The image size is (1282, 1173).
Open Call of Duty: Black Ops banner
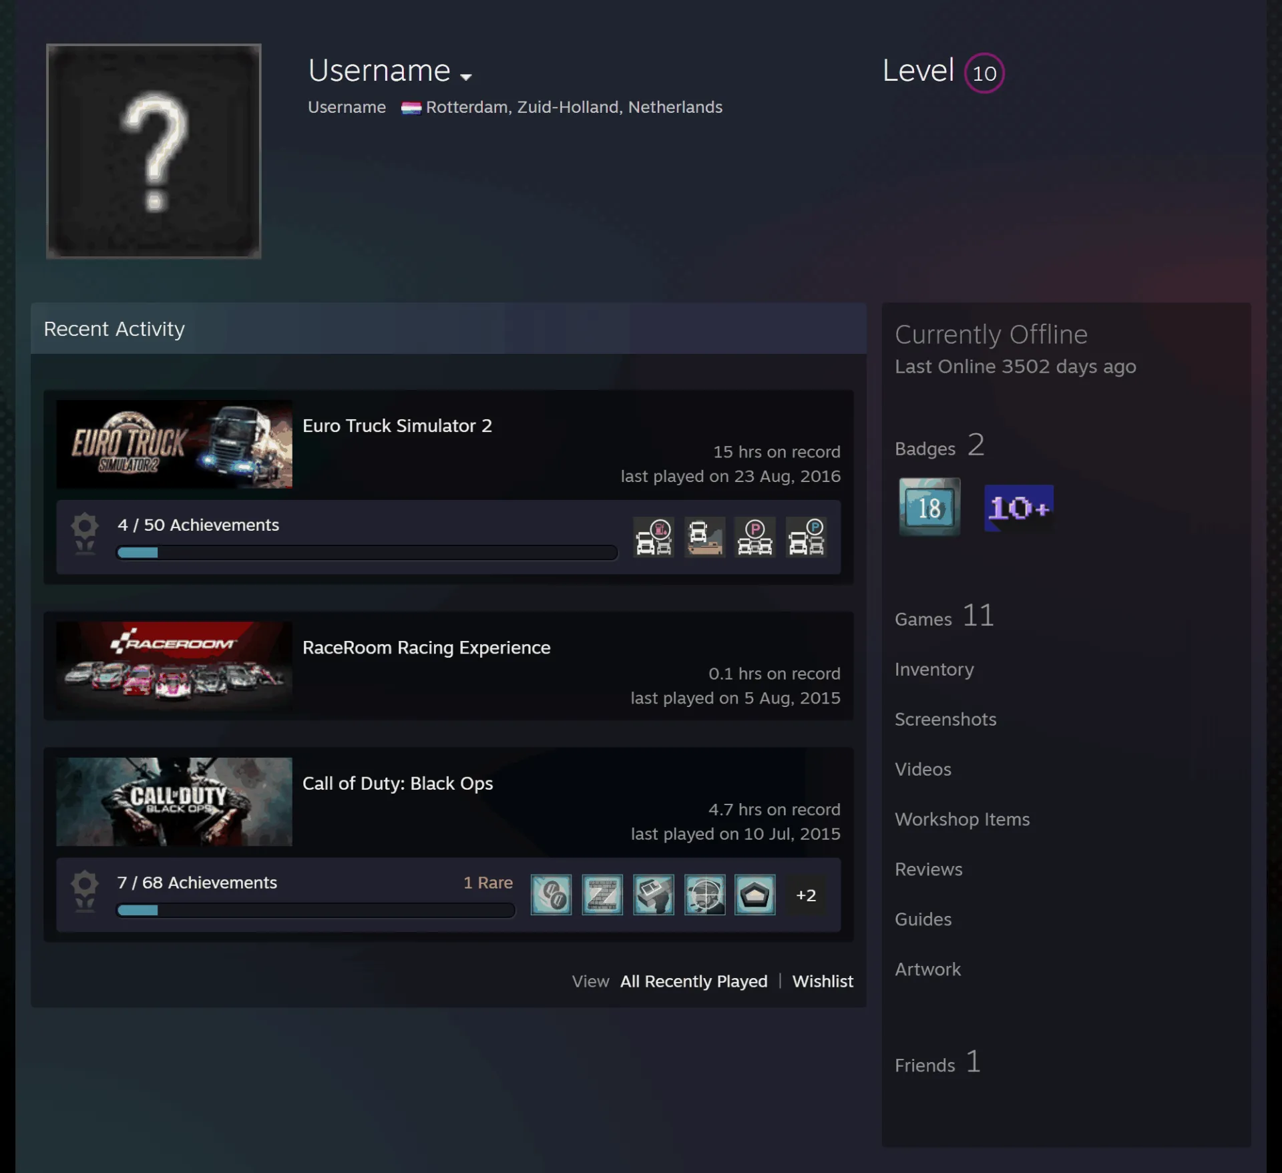(174, 802)
